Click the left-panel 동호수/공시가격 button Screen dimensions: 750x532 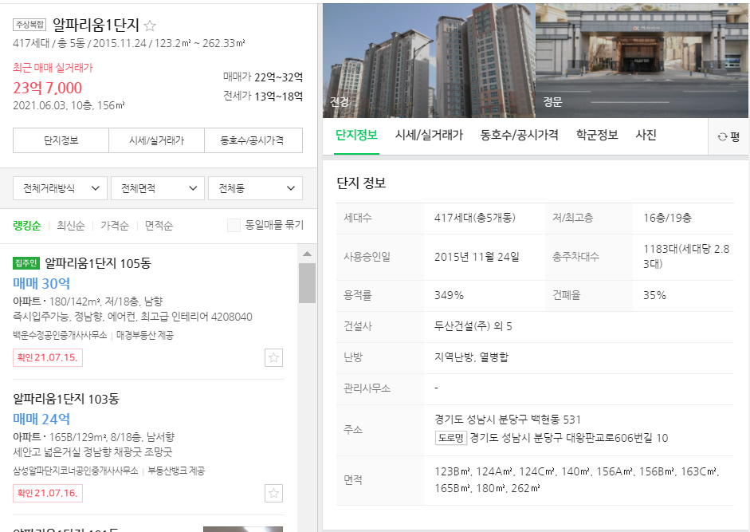253,140
